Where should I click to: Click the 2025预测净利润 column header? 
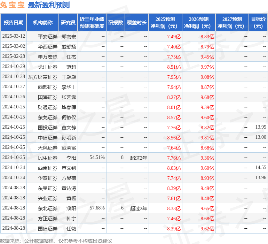coord(165,23)
